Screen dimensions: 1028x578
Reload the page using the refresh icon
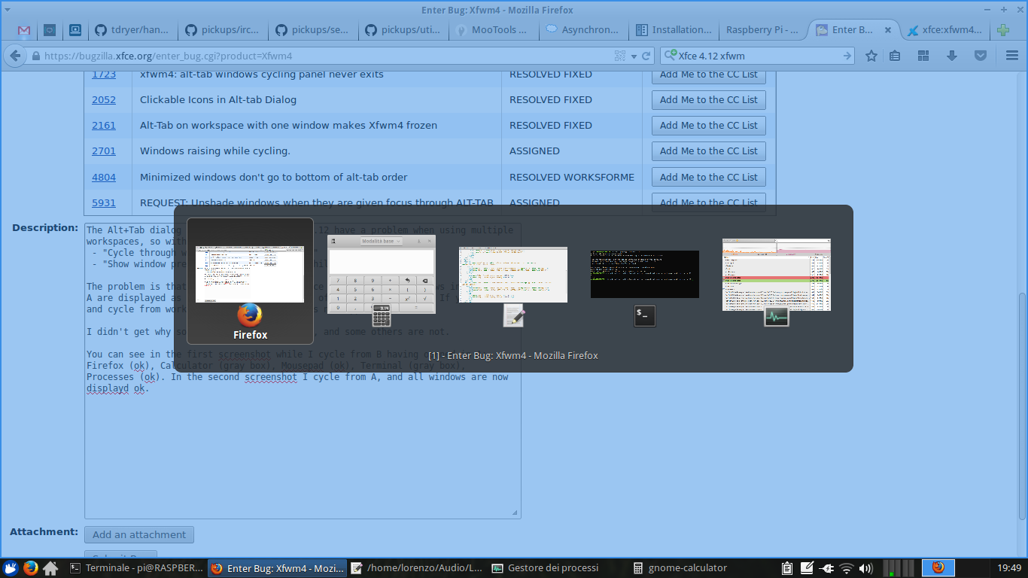pos(646,56)
